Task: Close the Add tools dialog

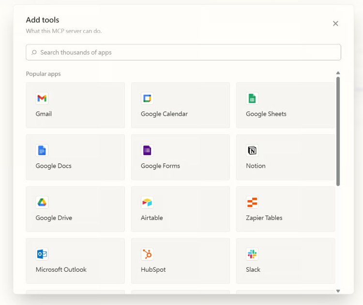Action: [x=335, y=24]
